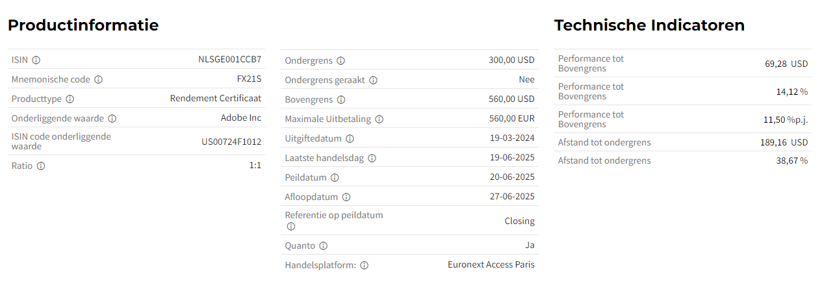
Task: Click the Adobe Inc underlying value
Action: pos(241,118)
